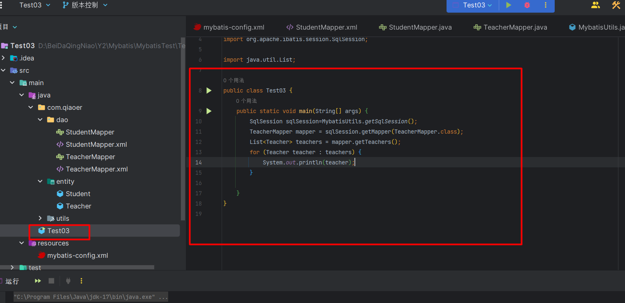Click the stop icon in the Run panel
This screenshot has width=625, height=303.
[x=51, y=281]
